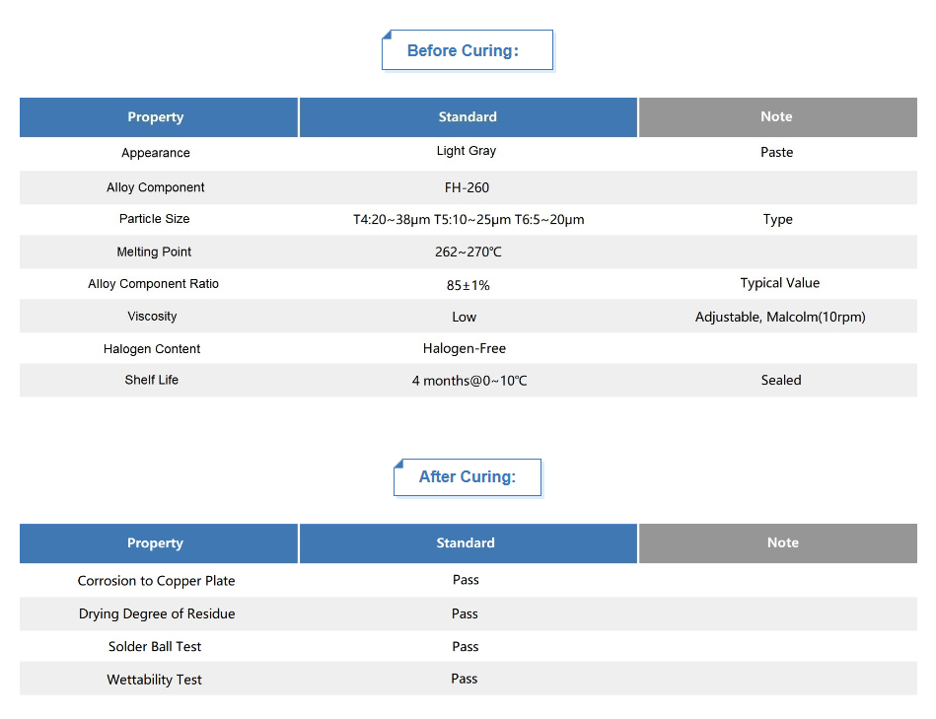This screenshot has height=719, width=936.
Task: Select the 'Shelf Life' property cell
Action: click(152, 380)
